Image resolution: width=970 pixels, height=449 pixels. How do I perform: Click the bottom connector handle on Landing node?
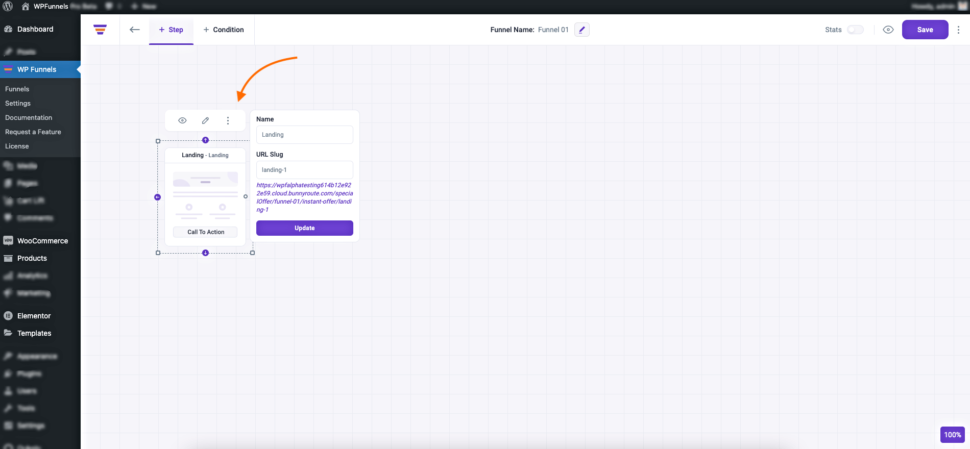[x=205, y=253]
